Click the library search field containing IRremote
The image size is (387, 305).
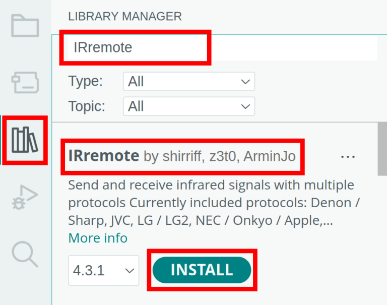tap(222, 48)
